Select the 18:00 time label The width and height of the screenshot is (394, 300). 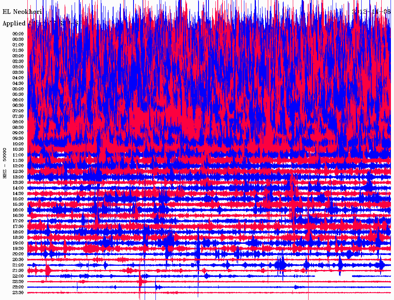(x=18, y=232)
